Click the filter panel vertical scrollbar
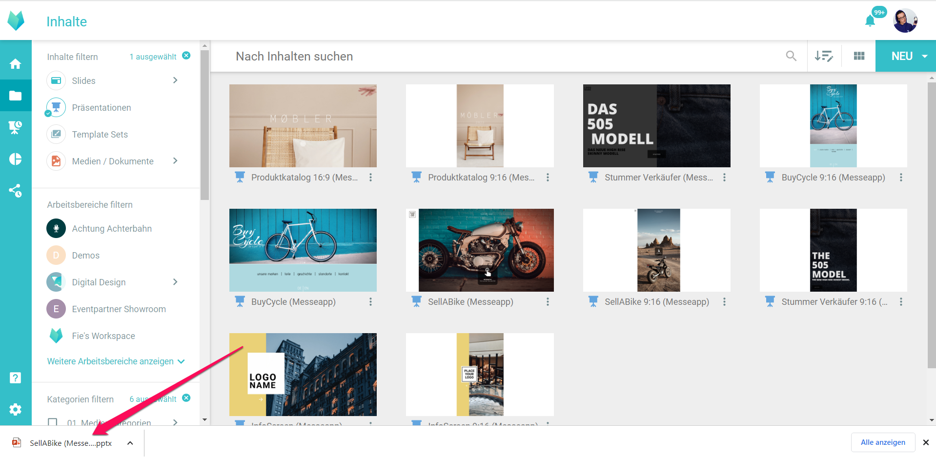 [x=204, y=124]
